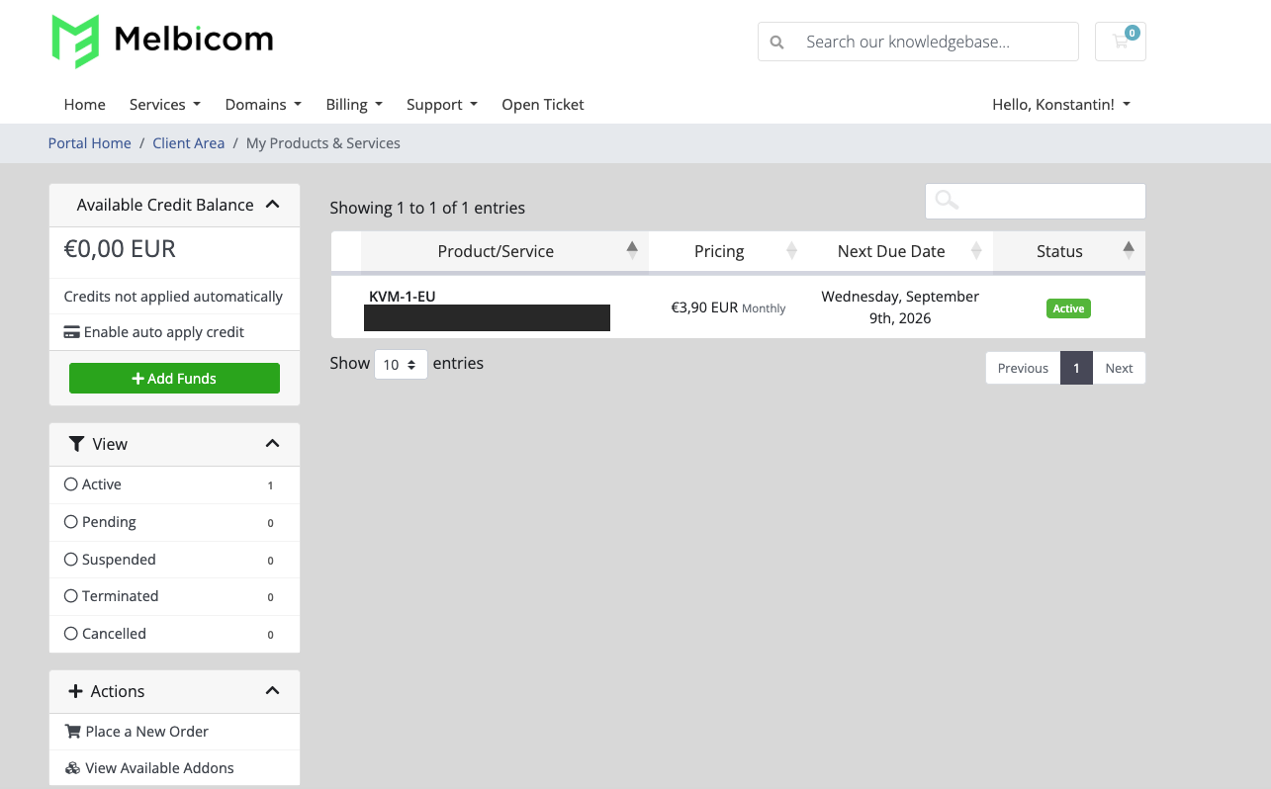This screenshot has width=1271, height=789.
Task: Sort by Status column arrow
Action: coord(1129,250)
